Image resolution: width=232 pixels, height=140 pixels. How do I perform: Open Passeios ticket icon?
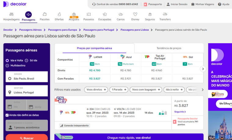coord(89,14)
